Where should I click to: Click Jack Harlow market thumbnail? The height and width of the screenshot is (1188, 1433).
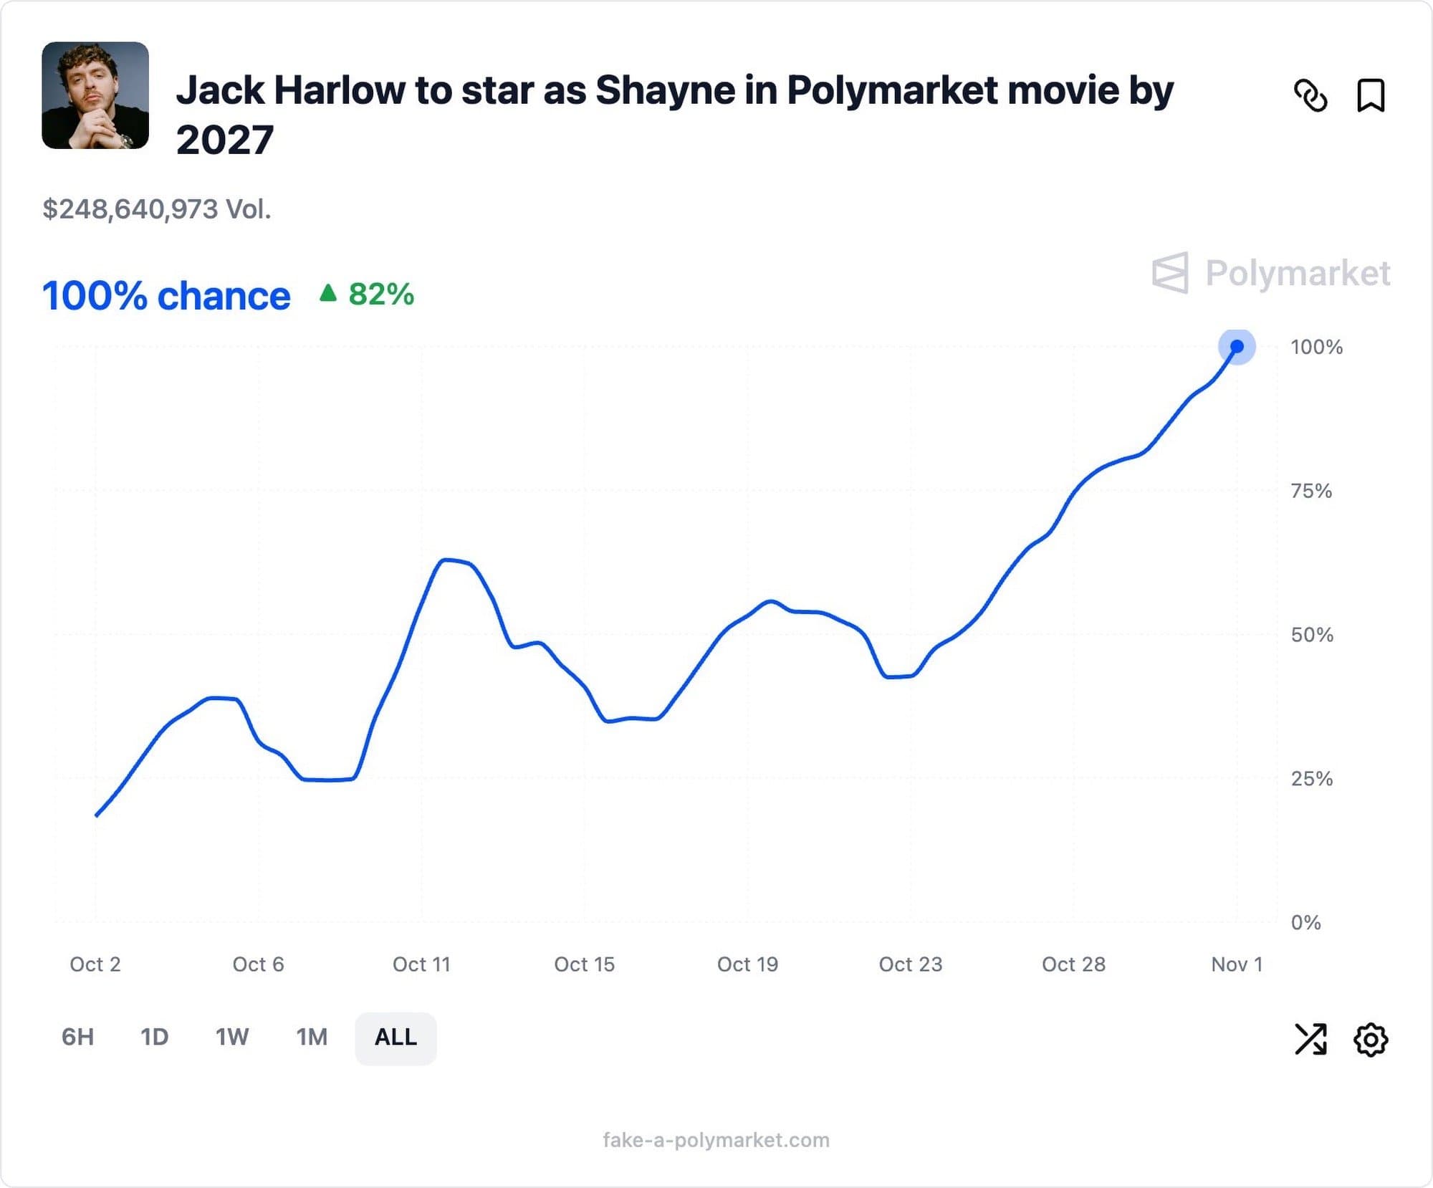pos(95,95)
